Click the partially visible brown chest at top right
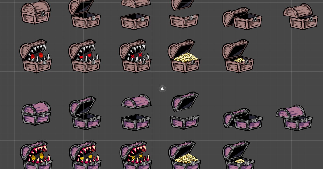Screen dimensions: 323x169 click(300, 16)
